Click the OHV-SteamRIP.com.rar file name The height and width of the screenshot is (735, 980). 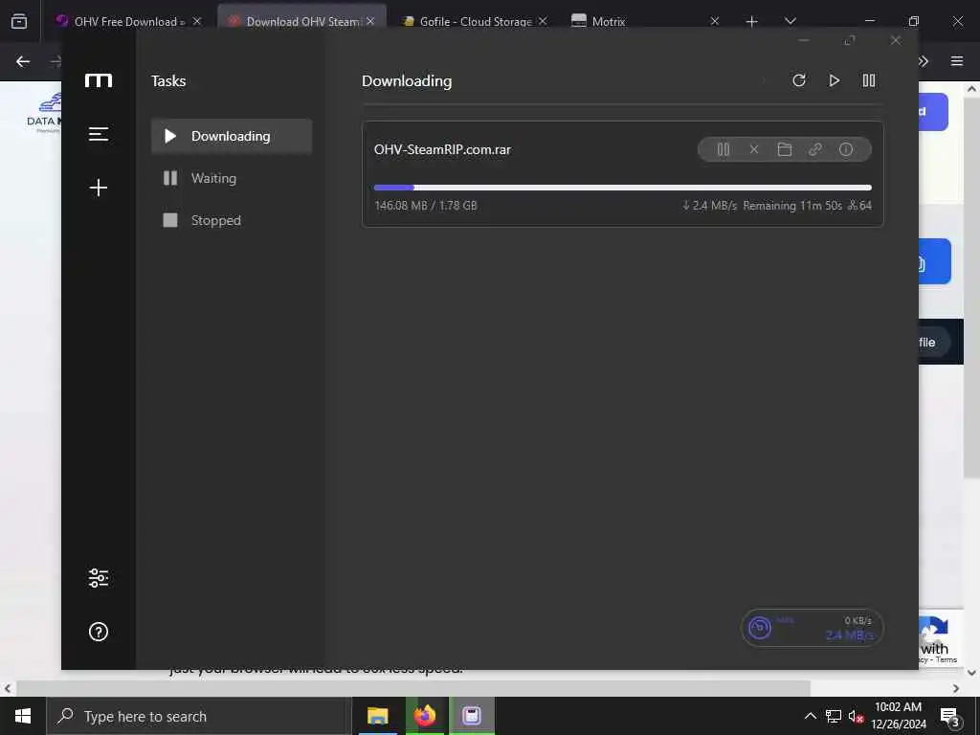pyautogui.click(x=442, y=149)
